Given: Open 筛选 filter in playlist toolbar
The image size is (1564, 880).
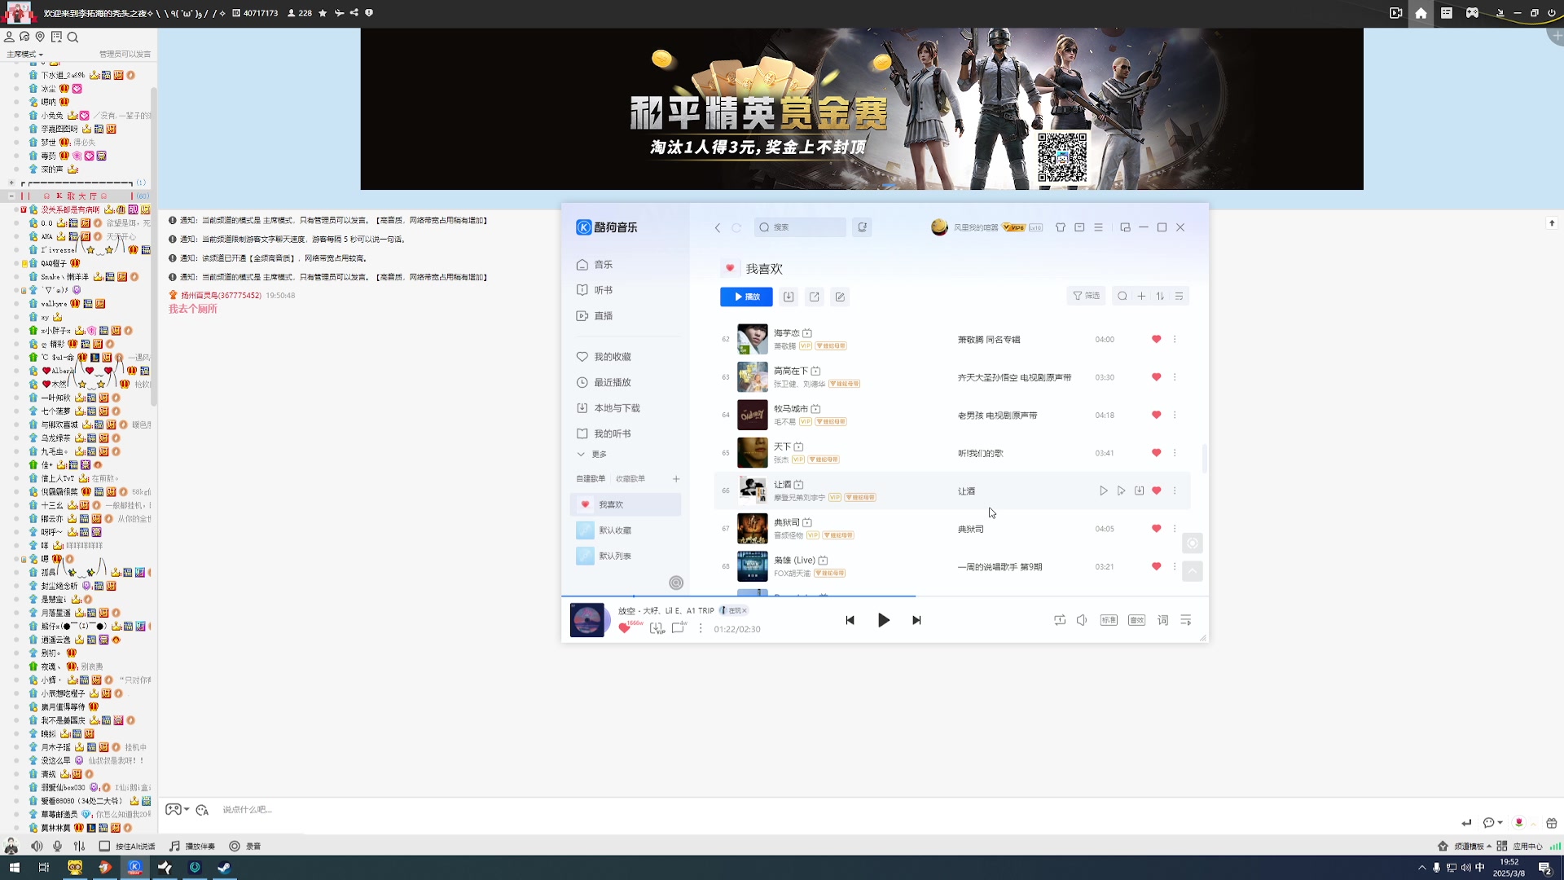Looking at the screenshot, I should point(1086,296).
